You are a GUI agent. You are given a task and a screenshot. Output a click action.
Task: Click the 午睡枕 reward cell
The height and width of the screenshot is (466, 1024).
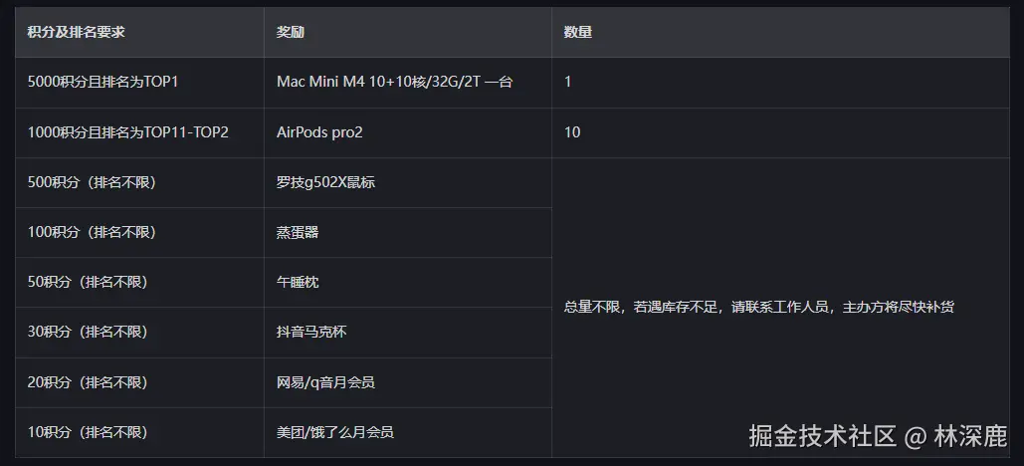pos(298,283)
